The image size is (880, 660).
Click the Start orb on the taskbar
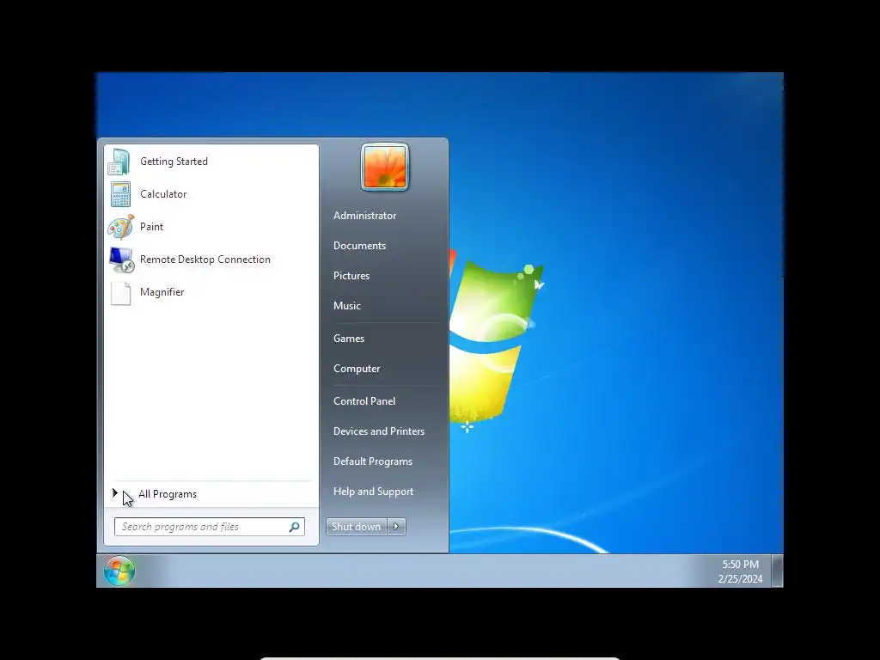[x=119, y=571]
